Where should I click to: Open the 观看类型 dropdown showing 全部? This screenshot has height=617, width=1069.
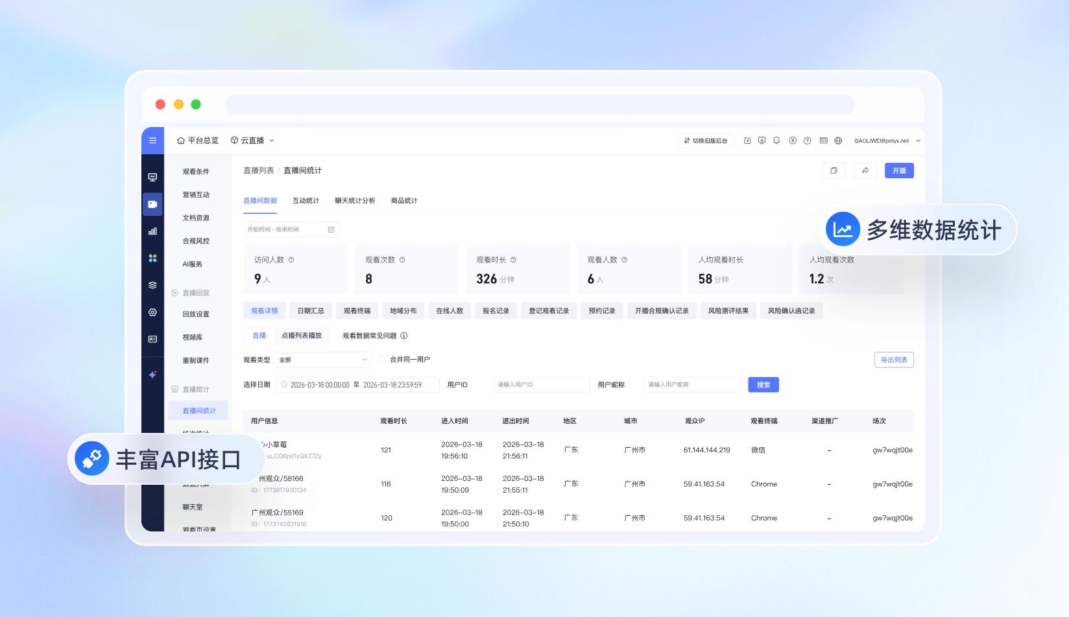pos(322,359)
